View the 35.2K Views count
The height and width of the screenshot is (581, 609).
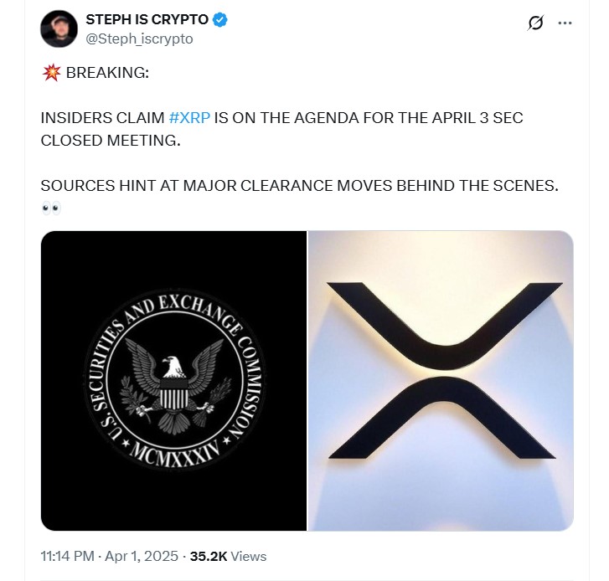(228, 556)
